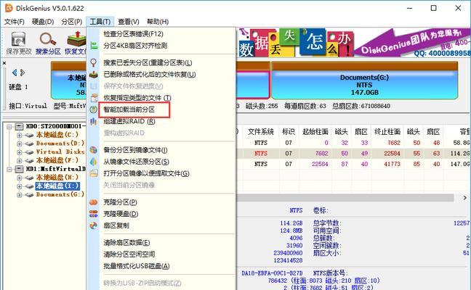471x290 pixels.
Task: Open the 硬盘(D) menu
Action: coord(43,22)
